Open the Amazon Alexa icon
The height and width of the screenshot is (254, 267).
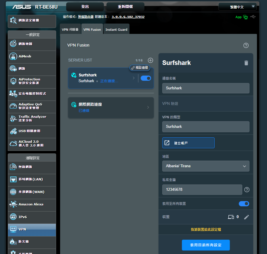(13, 204)
